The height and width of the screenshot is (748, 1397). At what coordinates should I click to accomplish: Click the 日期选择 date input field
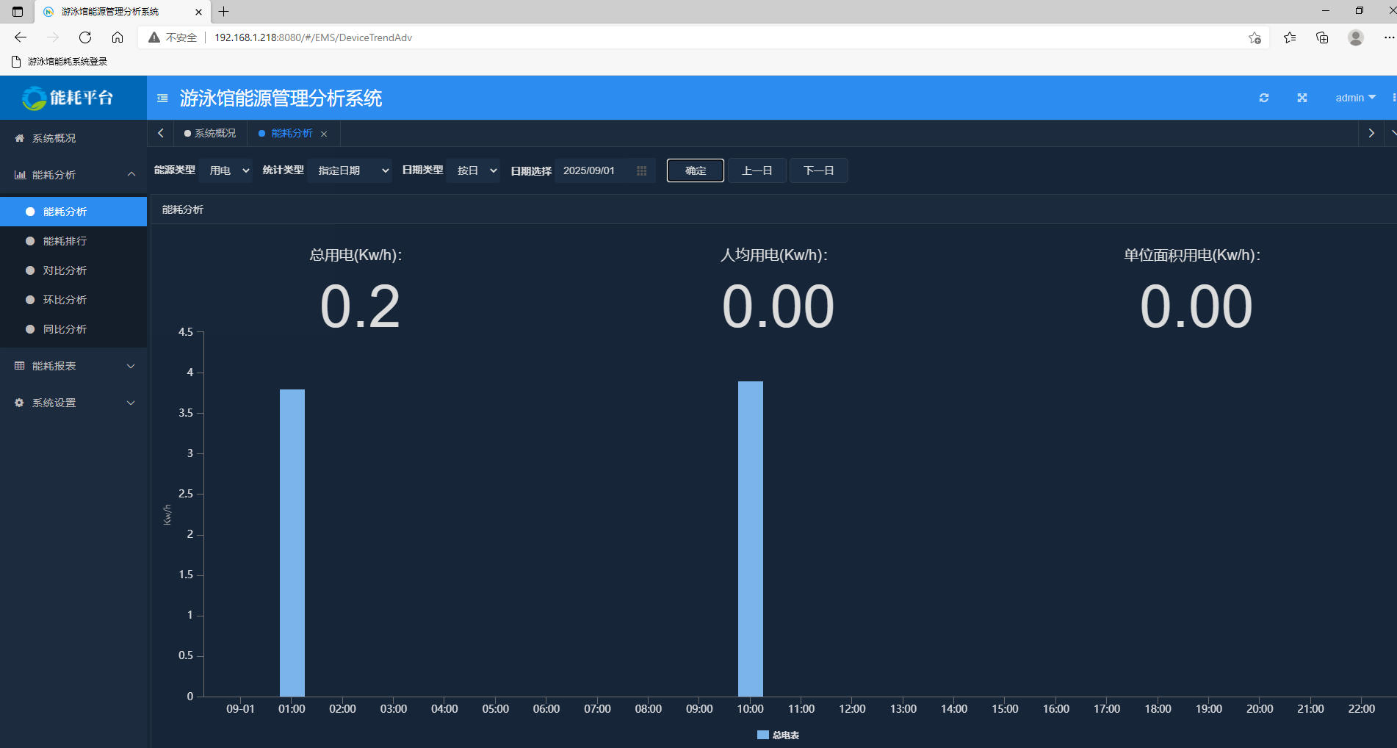(x=593, y=170)
